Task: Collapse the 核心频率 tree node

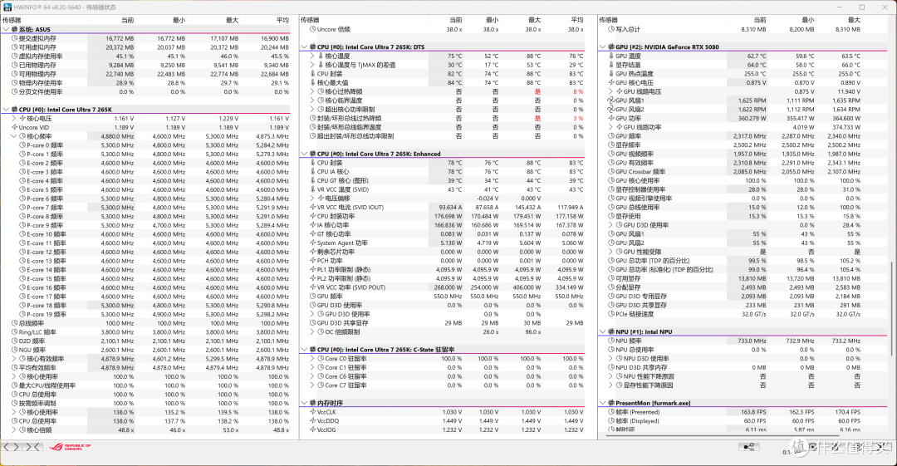Action: (14, 136)
